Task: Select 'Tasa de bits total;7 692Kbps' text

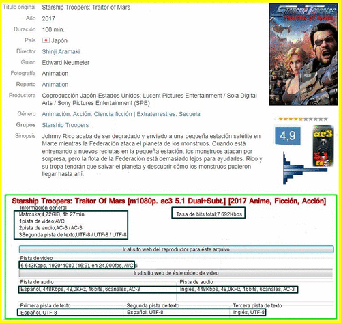Action: 209,214
